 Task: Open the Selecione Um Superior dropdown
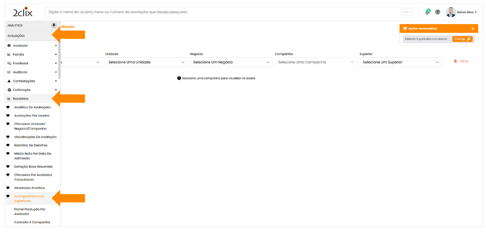pyautogui.click(x=401, y=62)
